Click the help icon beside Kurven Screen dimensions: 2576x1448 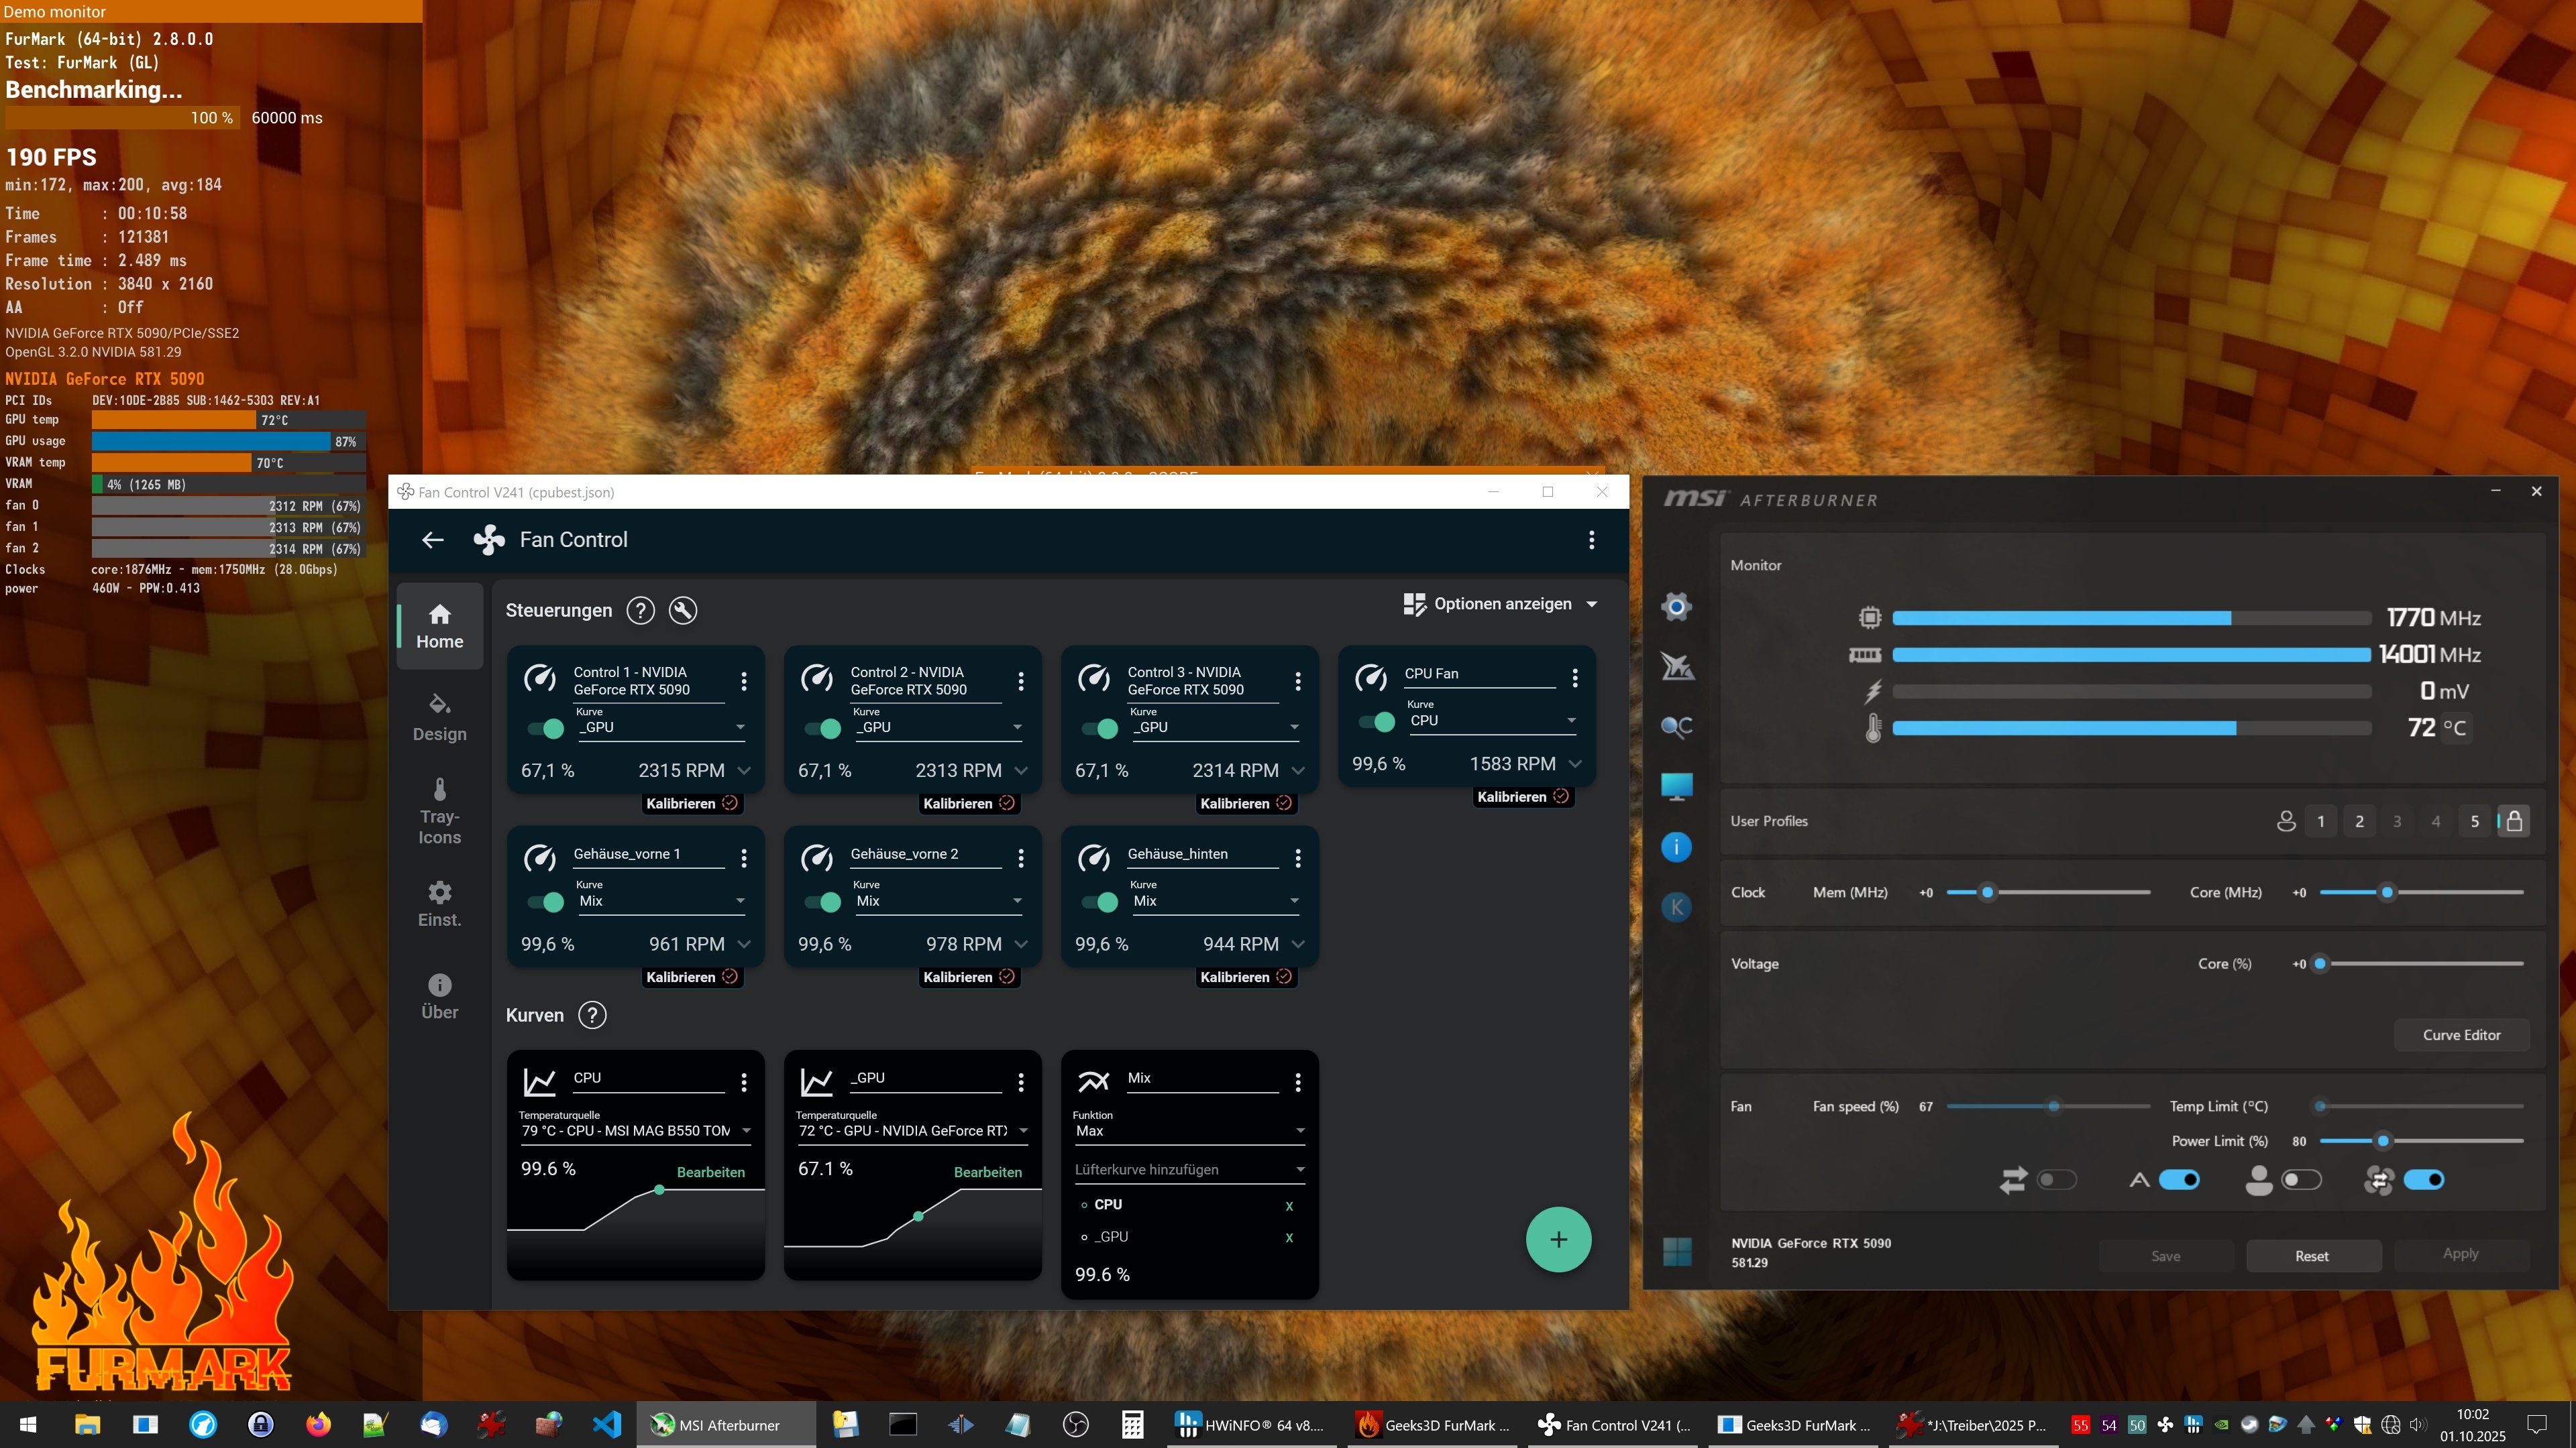(592, 1016)
